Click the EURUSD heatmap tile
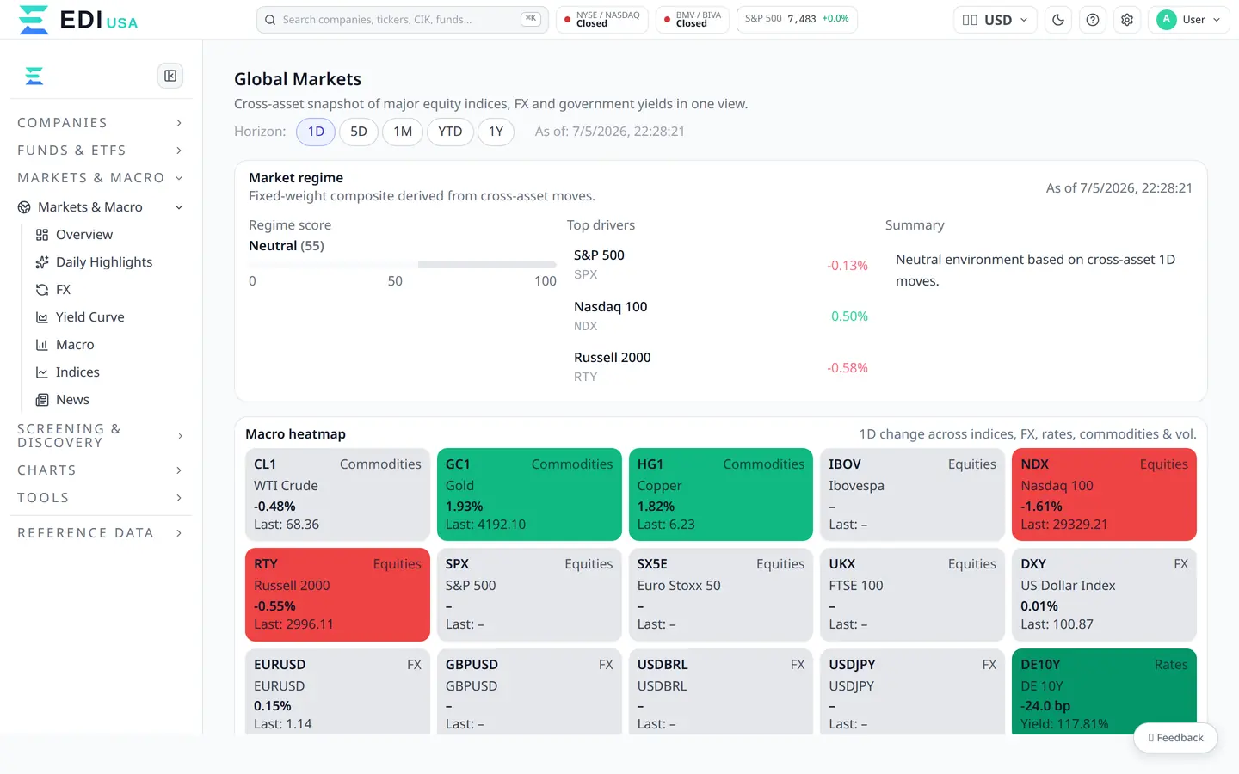This screenshot has height=774, width=1239. point(337,691)
